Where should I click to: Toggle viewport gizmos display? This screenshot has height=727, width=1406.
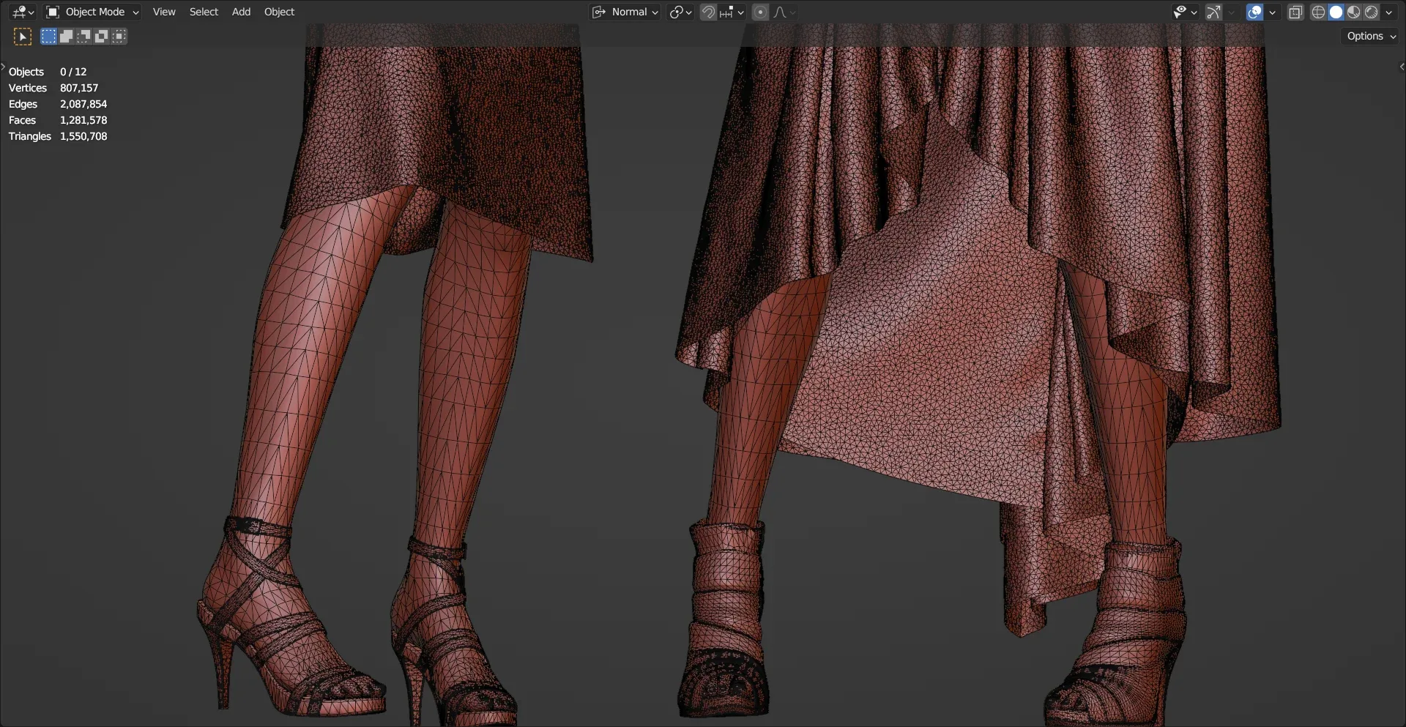(1214, 12)
